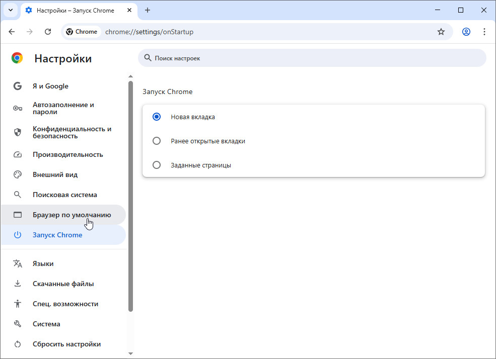Image resolution: width=496 pixels, height=359 pixels.
Task: Click the key icon for Автозаполнение и пароли
Action: click(18, 109)
